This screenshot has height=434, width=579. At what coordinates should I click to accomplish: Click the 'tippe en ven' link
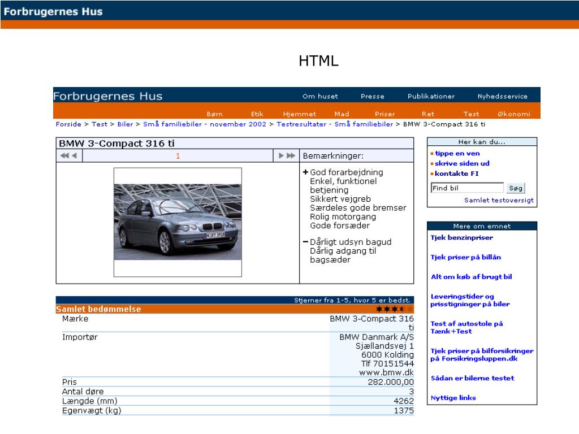click(x=457, y=154)
